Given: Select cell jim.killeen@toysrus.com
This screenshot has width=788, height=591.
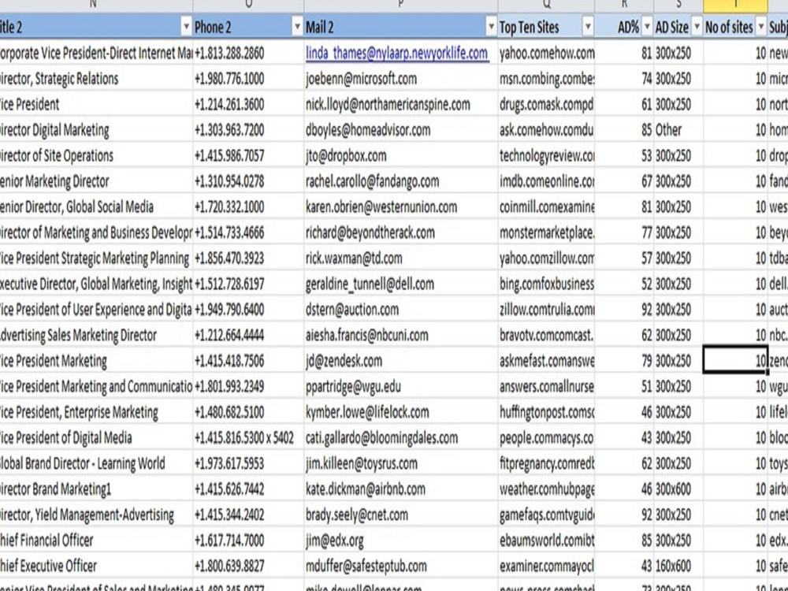Looking at the screenshot, I should tap(400, 463).
